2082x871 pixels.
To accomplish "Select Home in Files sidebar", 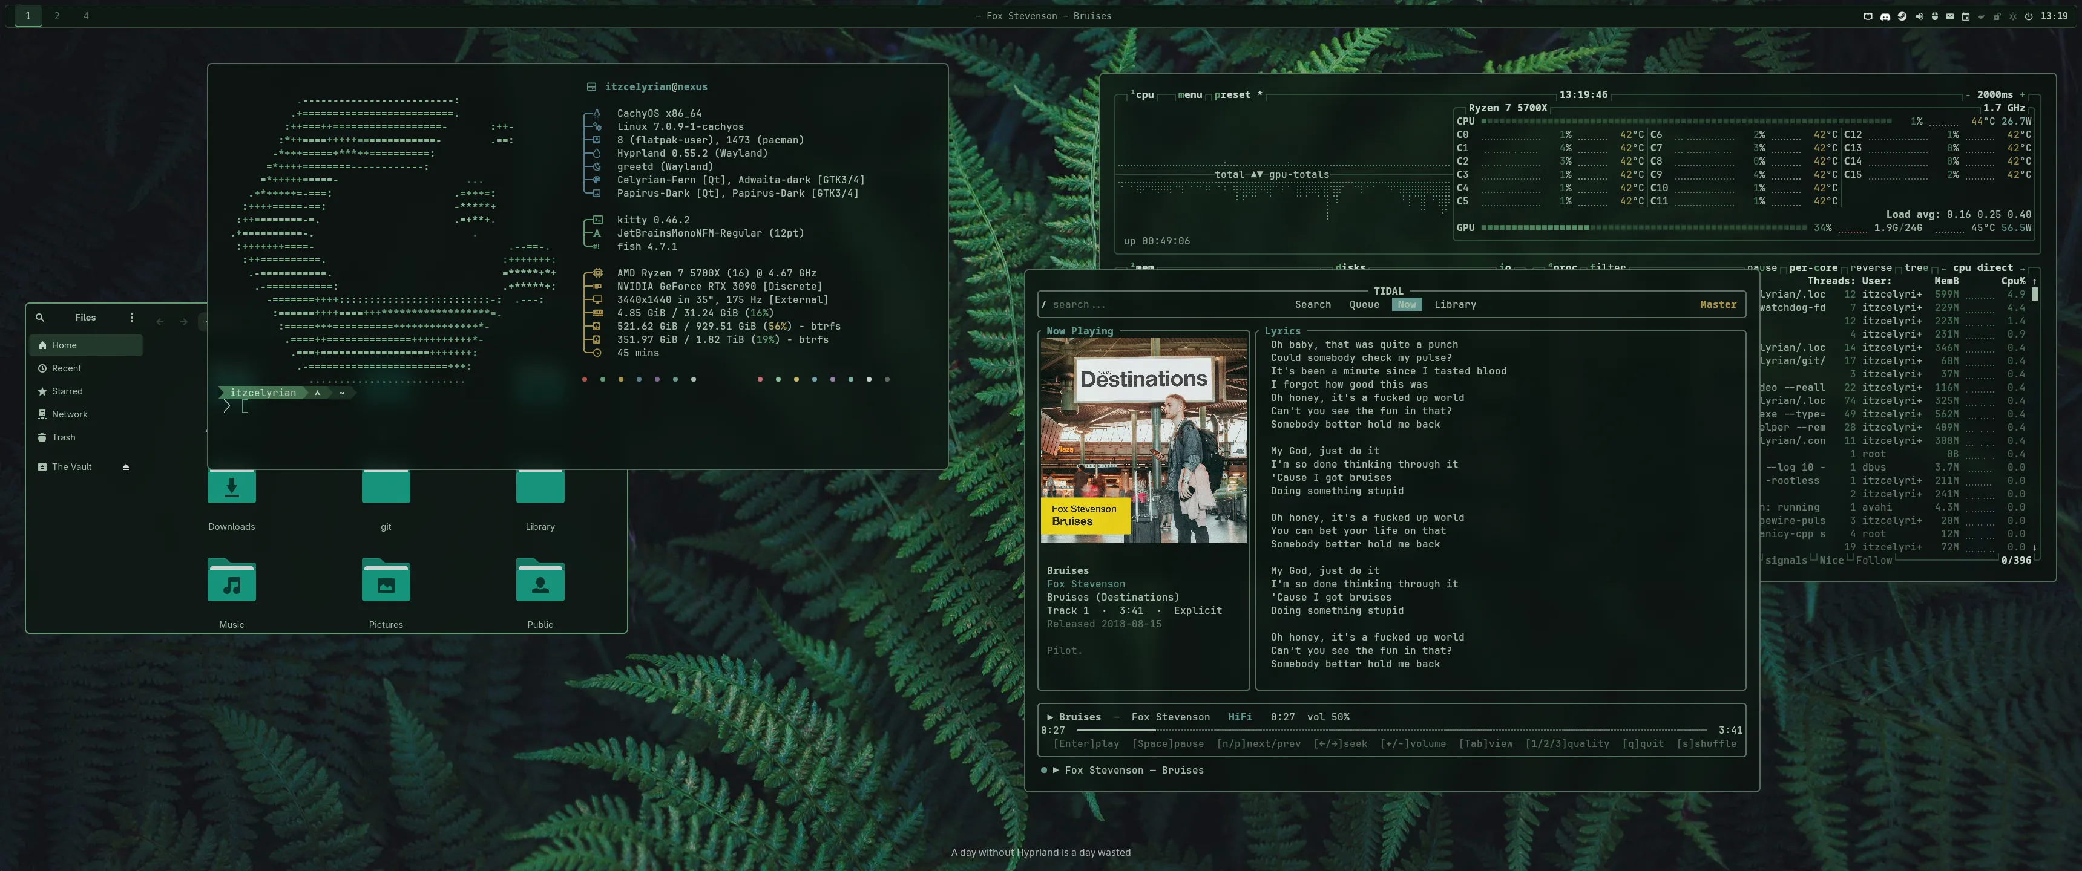I will 87,345.
